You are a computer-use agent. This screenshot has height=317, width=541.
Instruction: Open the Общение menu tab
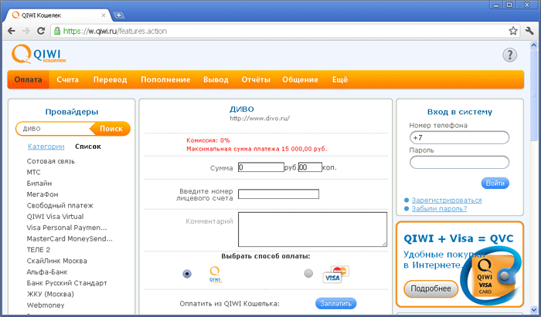pyautogui.click(x=300, y=80)
